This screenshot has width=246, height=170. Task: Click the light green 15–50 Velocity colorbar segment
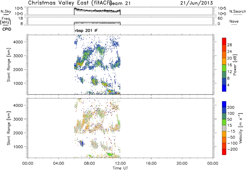[224, 122]
